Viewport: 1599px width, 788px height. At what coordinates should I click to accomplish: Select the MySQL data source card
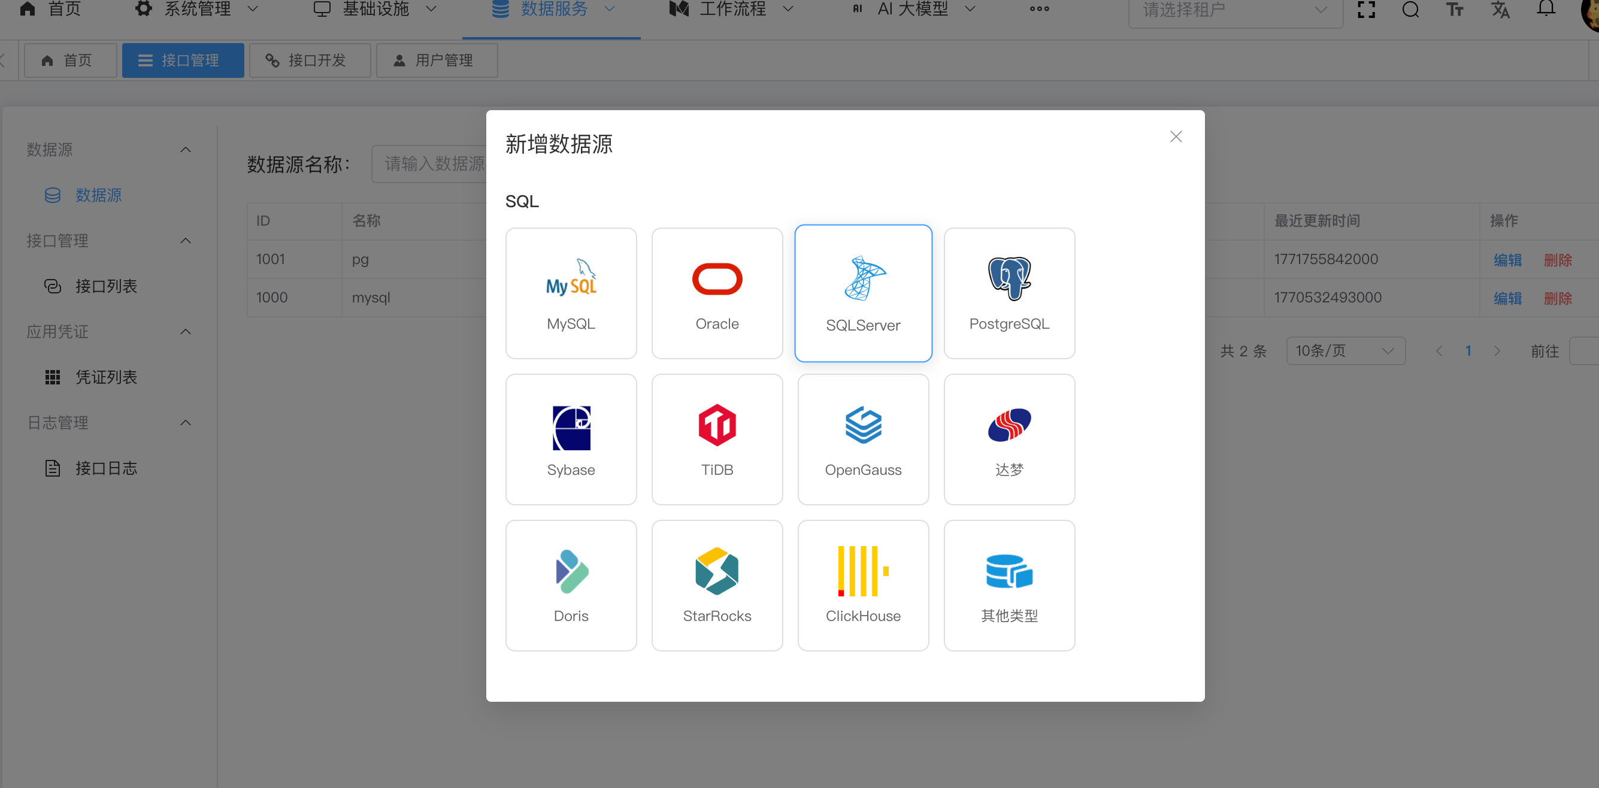571,293
